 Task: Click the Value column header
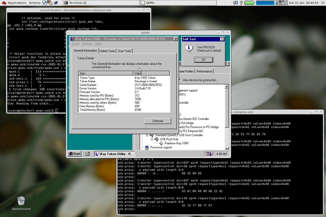[x=152, y=73]
